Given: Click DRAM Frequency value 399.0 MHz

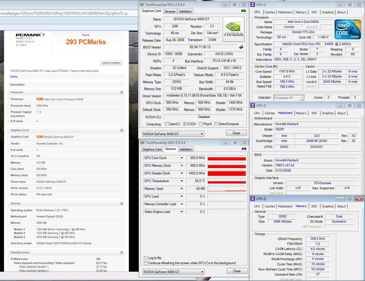Looking at the screenshot, I should (x=318, y=239).
